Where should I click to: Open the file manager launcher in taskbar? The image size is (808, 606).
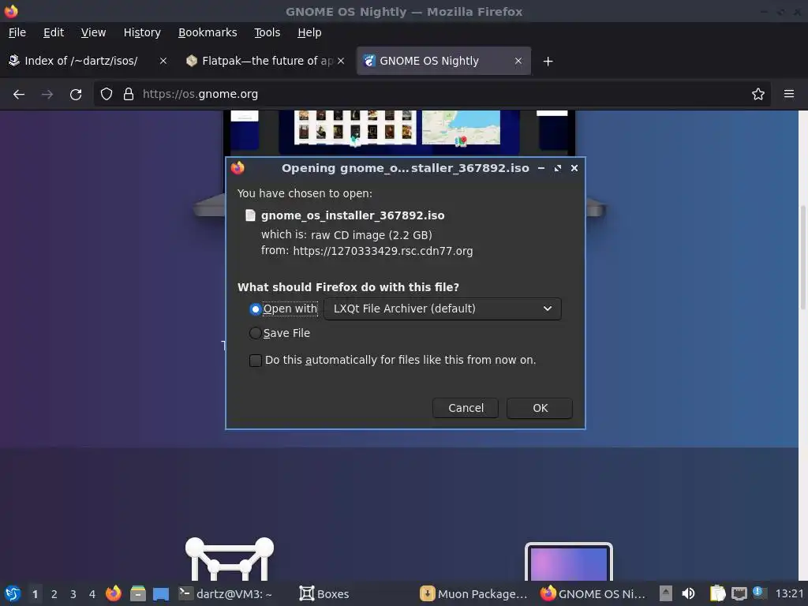(x=137, y=593)
